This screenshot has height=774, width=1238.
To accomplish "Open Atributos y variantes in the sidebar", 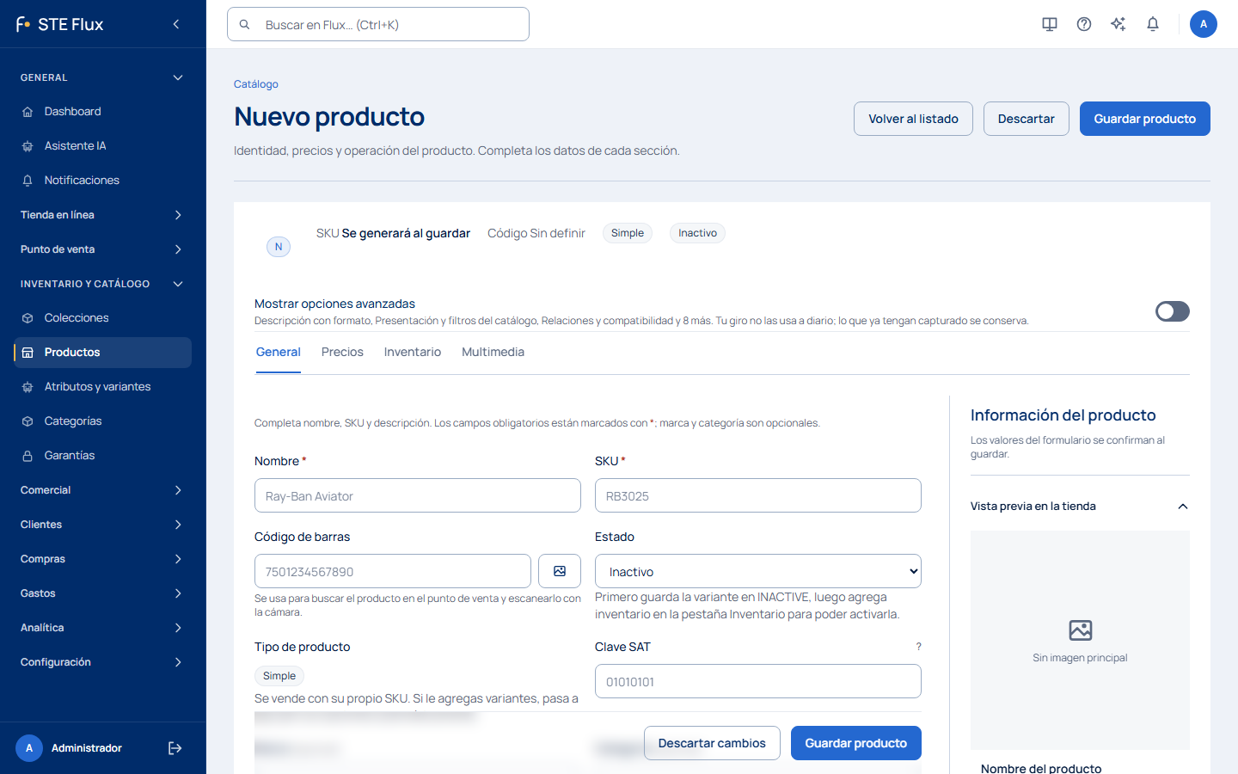I will [103, 387].
